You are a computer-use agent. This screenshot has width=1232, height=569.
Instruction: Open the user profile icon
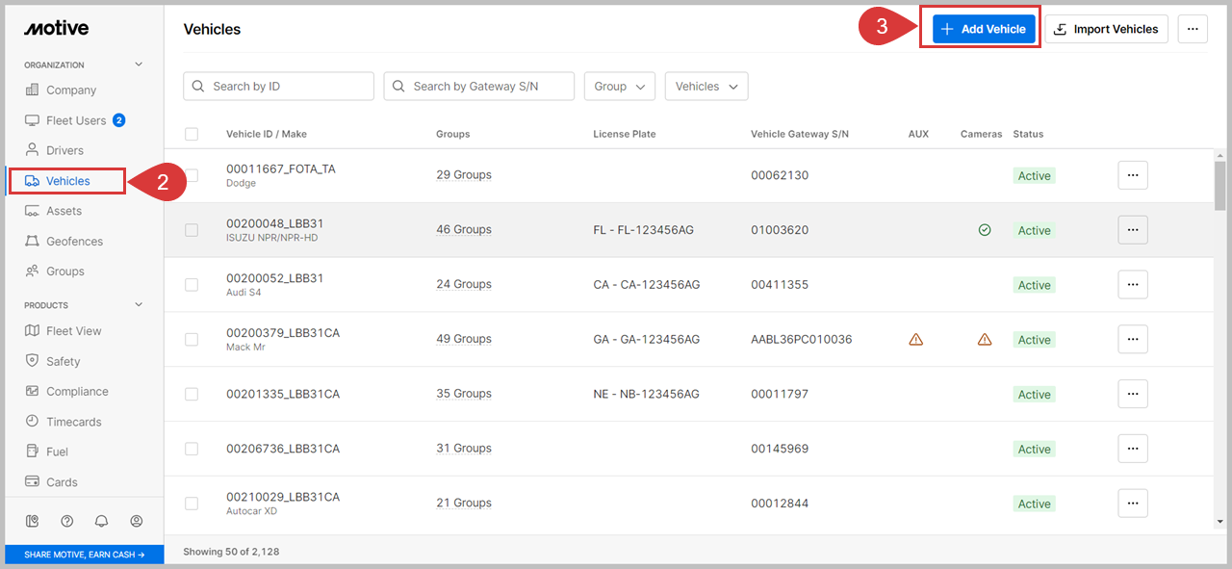(137, 521)
